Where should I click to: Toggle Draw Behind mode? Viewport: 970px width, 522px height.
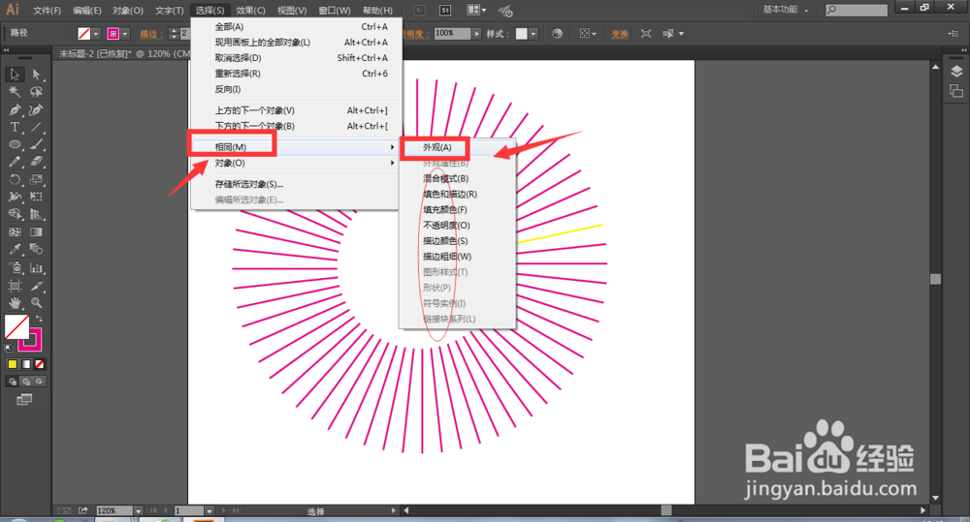point(25,382)
